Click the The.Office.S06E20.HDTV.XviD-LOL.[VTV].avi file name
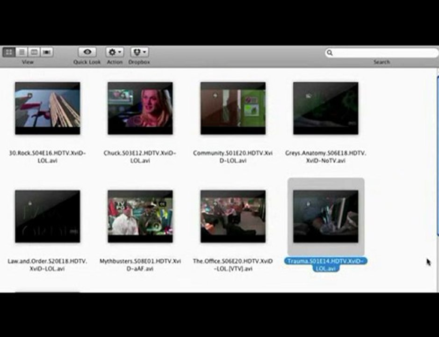Screen dimensions: 439x337 pyautogui.click(x=233, y=264)
